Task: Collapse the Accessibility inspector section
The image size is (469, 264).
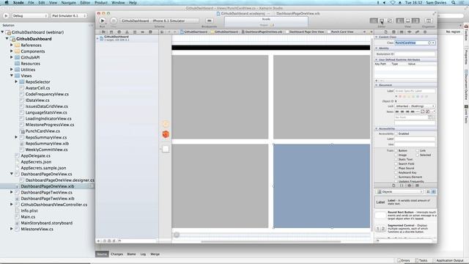Action: coord(376,128)
